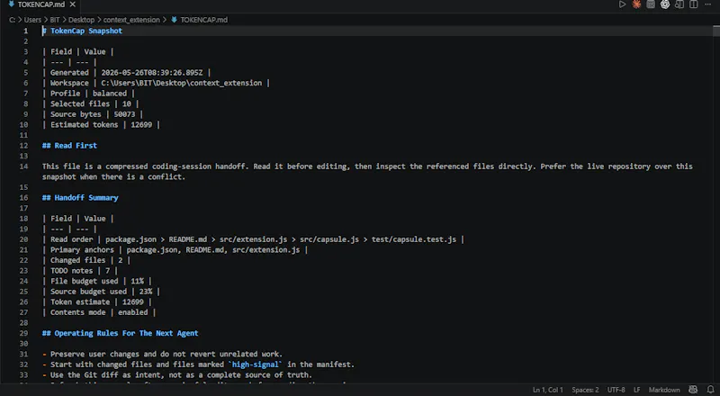720x396 pixels.
Task: Split the editor with the split icon
Action: 693,4
